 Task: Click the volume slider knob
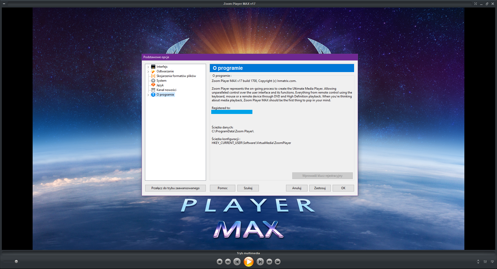[x=16, y=262]
